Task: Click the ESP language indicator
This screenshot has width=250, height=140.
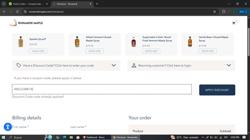Action: 226,137
